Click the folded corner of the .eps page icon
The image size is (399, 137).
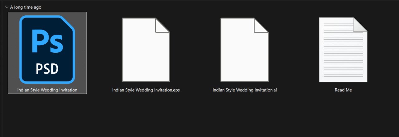[x=163, y=25]
